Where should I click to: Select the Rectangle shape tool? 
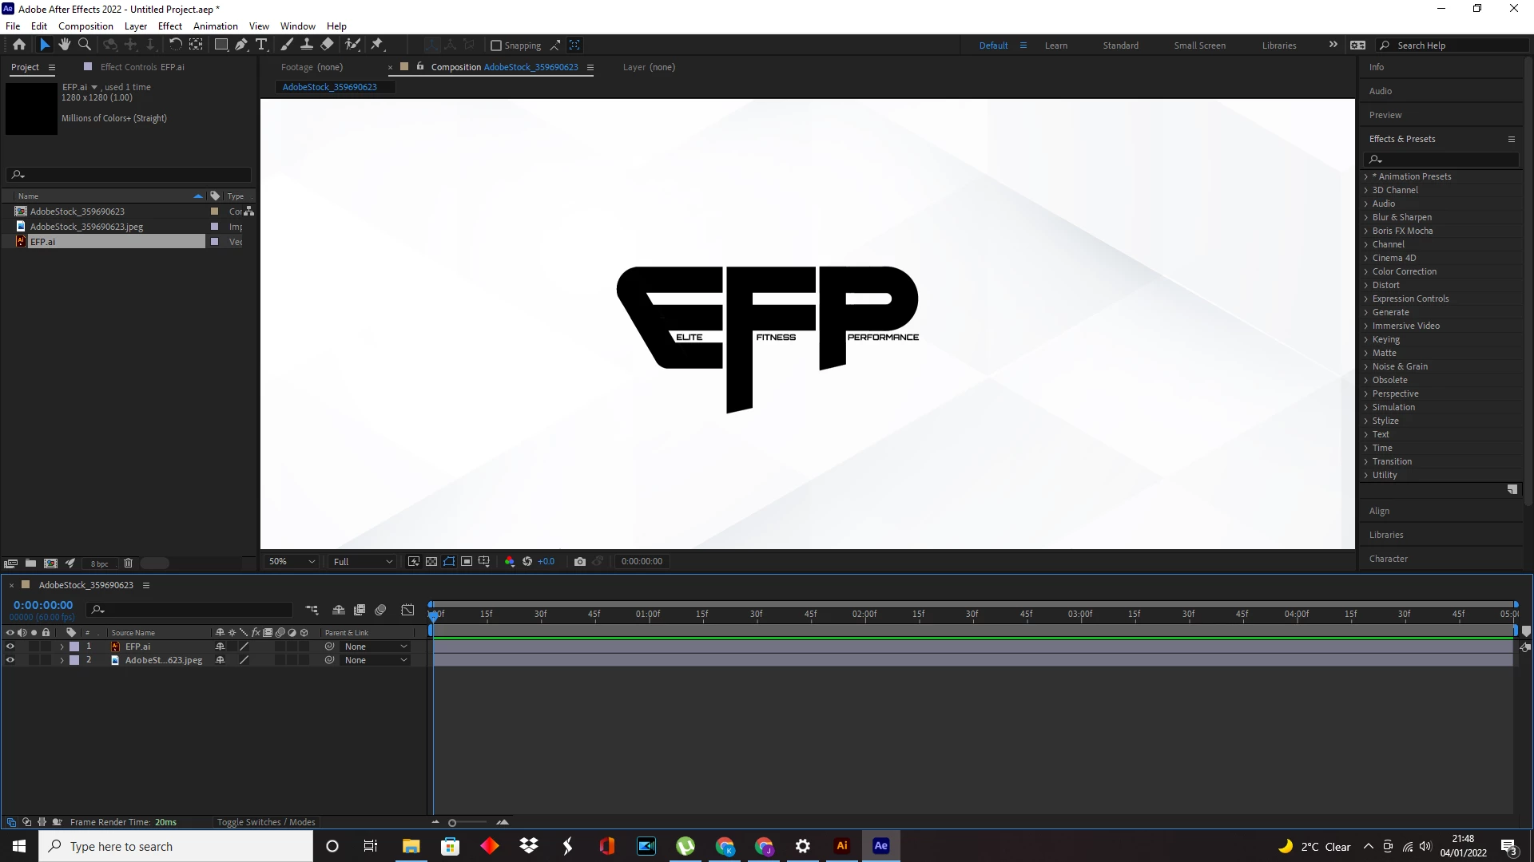(x=221, y=45)
